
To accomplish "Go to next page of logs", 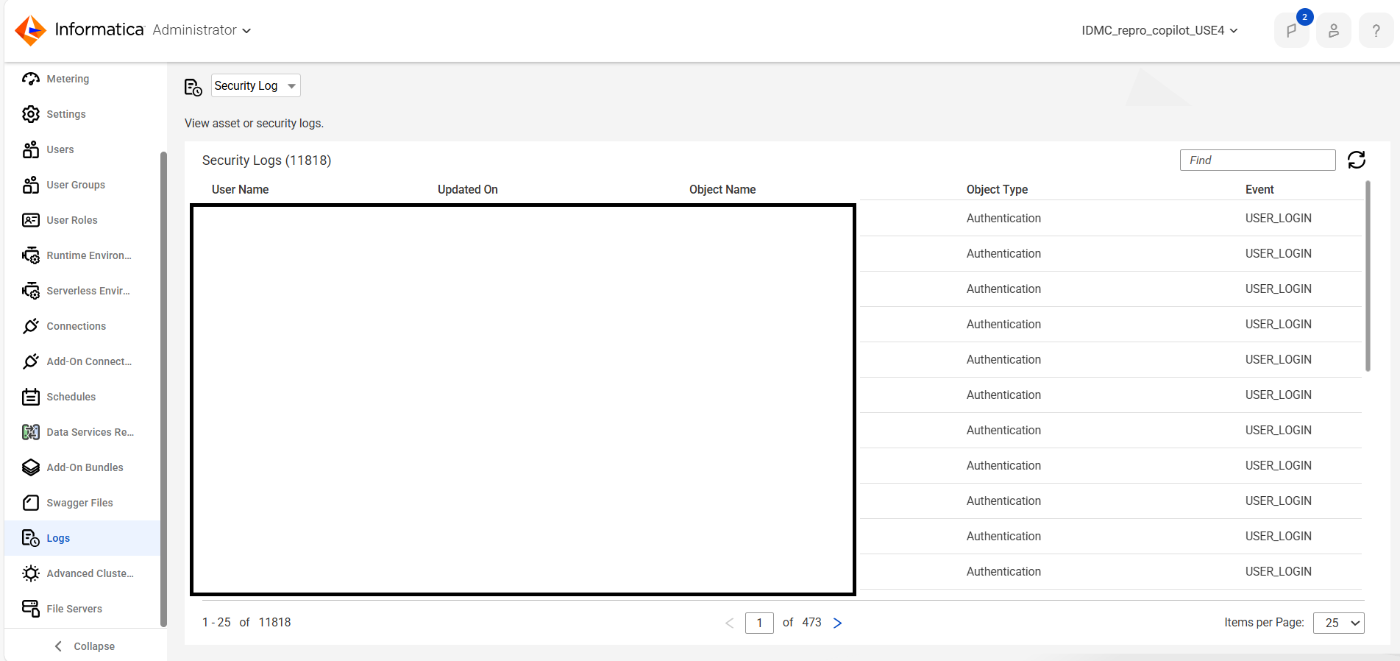I will (x=837, y=623).
